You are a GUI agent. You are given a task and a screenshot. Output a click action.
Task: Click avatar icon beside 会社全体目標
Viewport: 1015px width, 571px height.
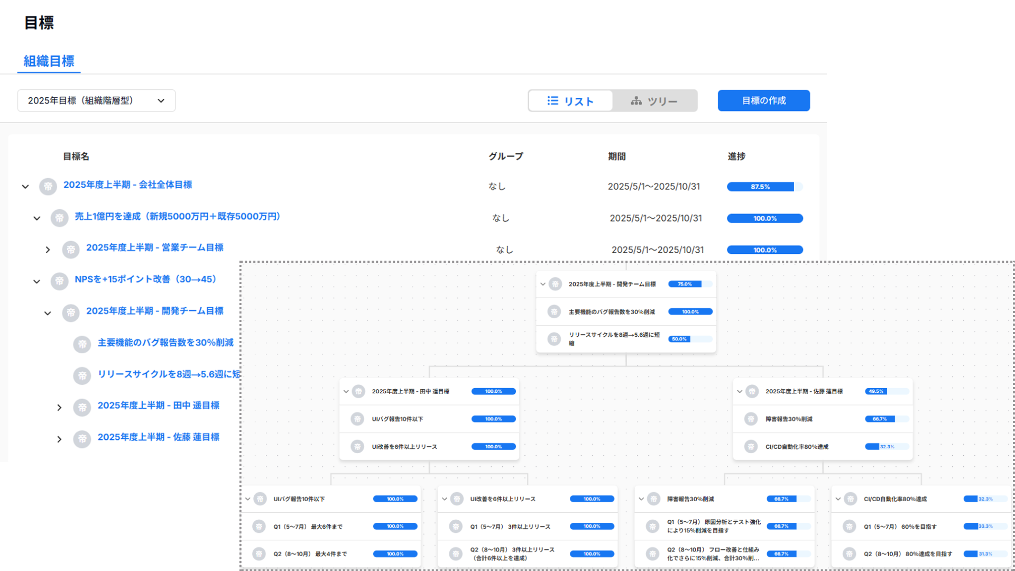48,186
